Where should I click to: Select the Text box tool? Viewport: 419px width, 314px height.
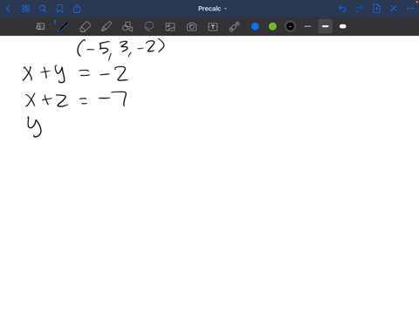[x=213, y=27]
